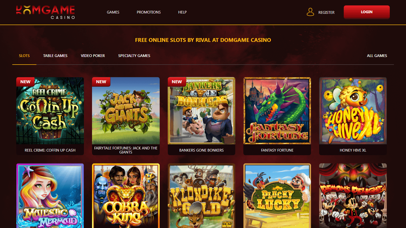Click the red Login button
The image size is (406, 228).
pos(367,12)
